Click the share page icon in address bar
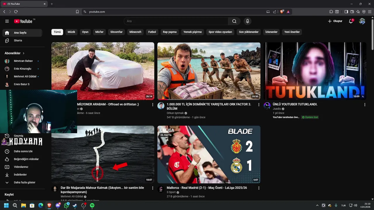 [x=275, y=12]
